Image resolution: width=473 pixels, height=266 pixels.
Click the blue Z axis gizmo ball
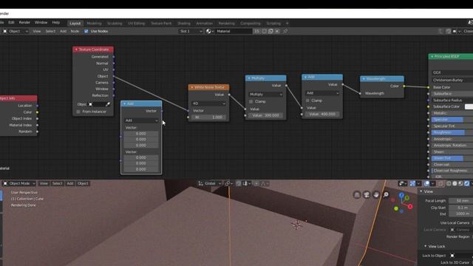pos(401,195)
